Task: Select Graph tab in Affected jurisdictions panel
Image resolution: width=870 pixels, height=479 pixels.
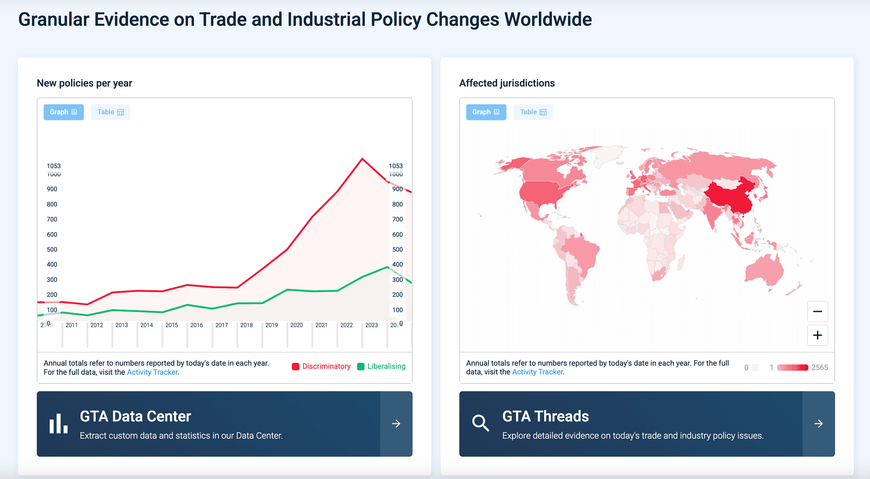Action: pos(486,112)
